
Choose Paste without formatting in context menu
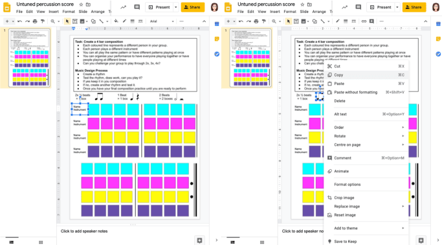[x=366, y=92]
